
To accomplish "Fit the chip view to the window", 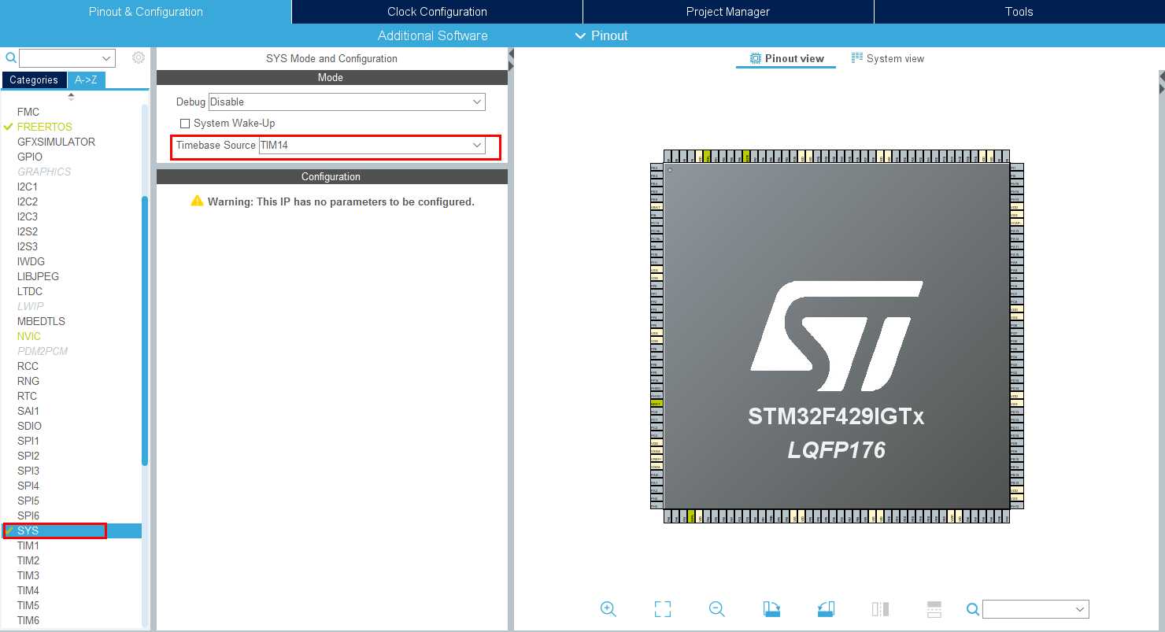I will 663,608.
